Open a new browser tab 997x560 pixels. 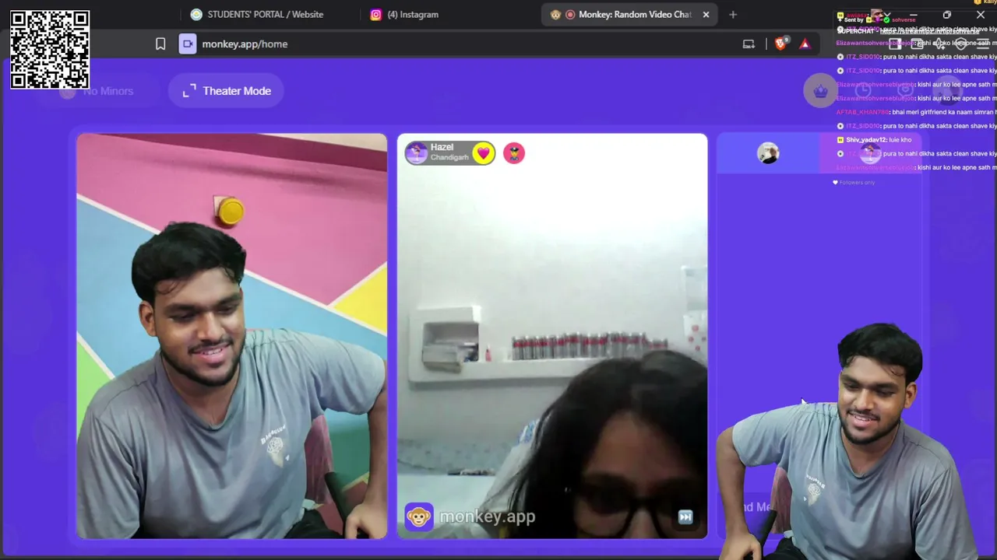(733, 14)
